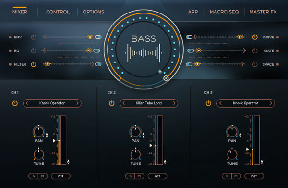
Task: Toggle the SPACE macro link switch
Action: coord(189,64)
